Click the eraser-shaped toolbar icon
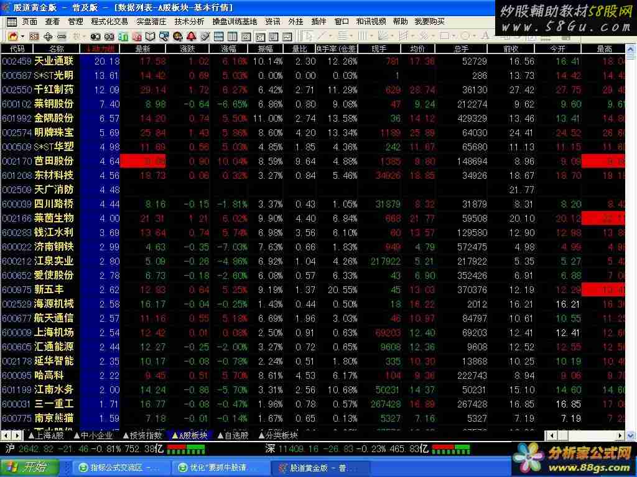Image resolution: width=637 pixels, height=477 pixels. pos(205,37)
